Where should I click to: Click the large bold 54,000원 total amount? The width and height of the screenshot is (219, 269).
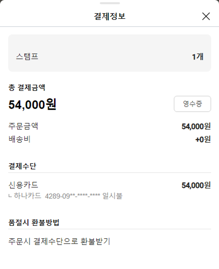[32, 104]
